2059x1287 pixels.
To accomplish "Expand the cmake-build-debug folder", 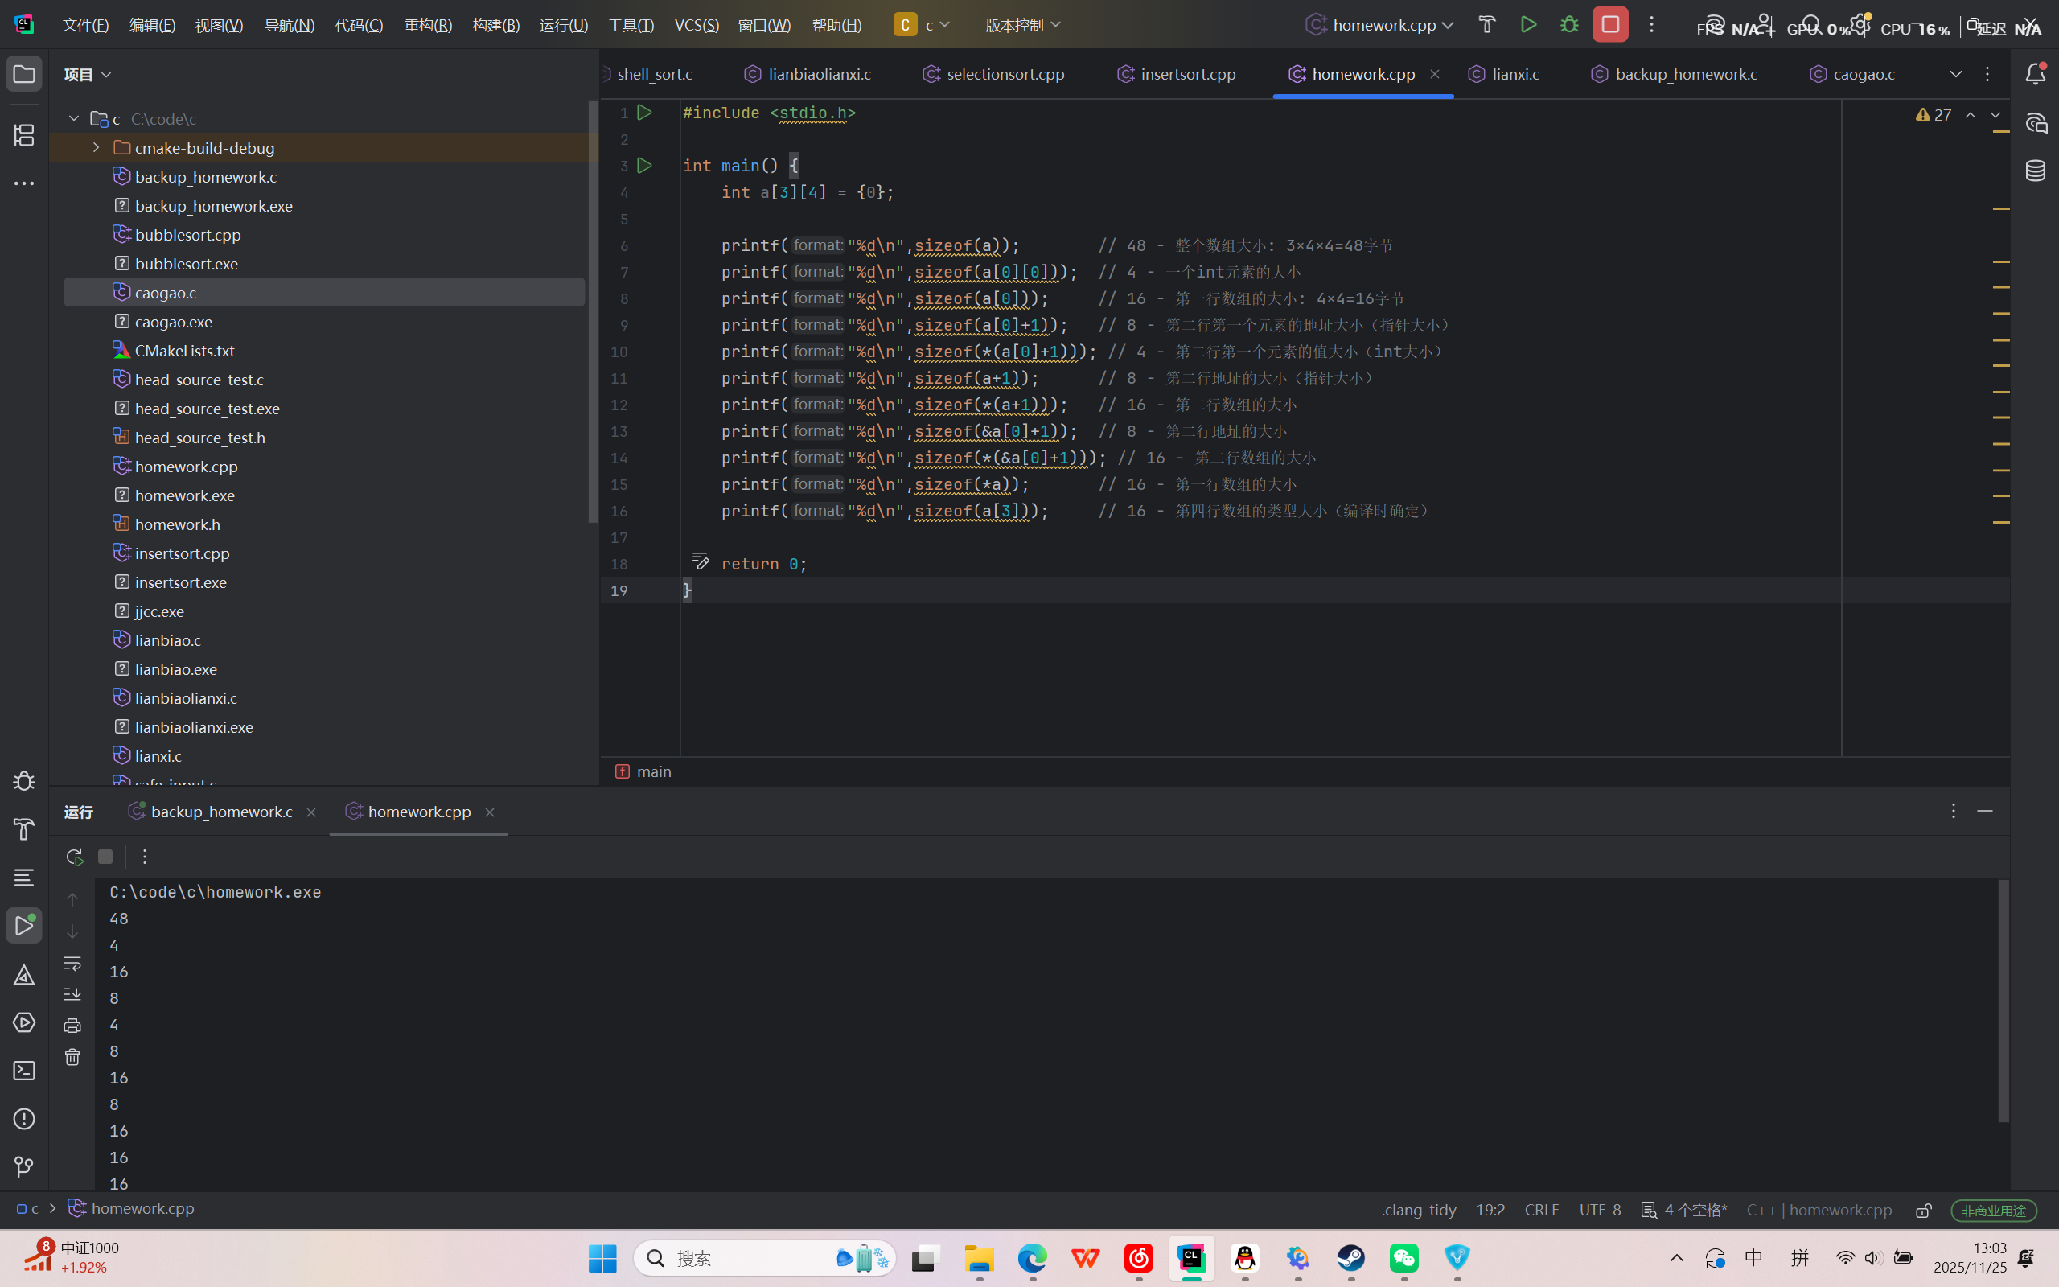I will click(x=97, y=147).
